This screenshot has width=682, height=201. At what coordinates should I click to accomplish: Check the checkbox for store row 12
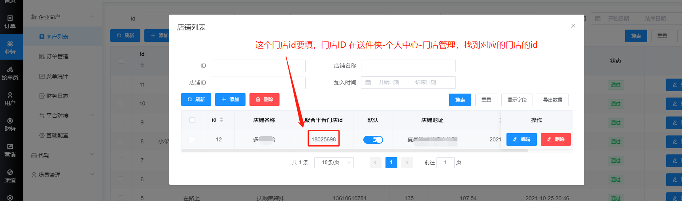191,139
